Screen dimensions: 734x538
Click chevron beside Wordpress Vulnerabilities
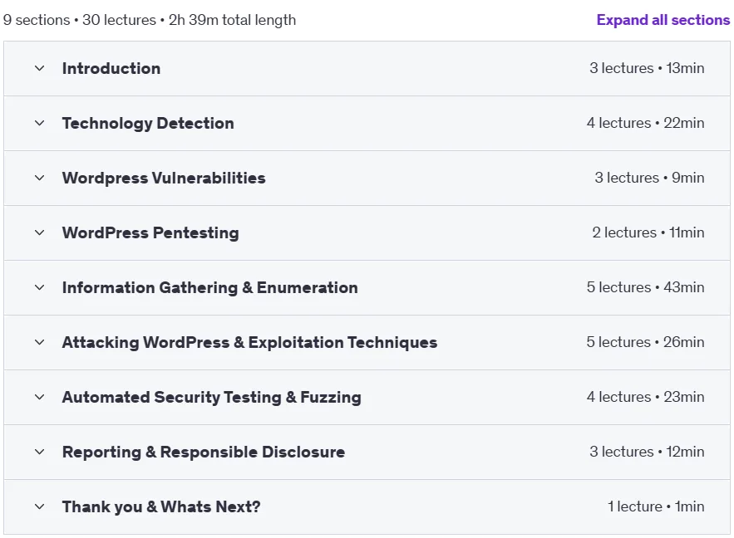pyautogui.click(x=40, y=178)
